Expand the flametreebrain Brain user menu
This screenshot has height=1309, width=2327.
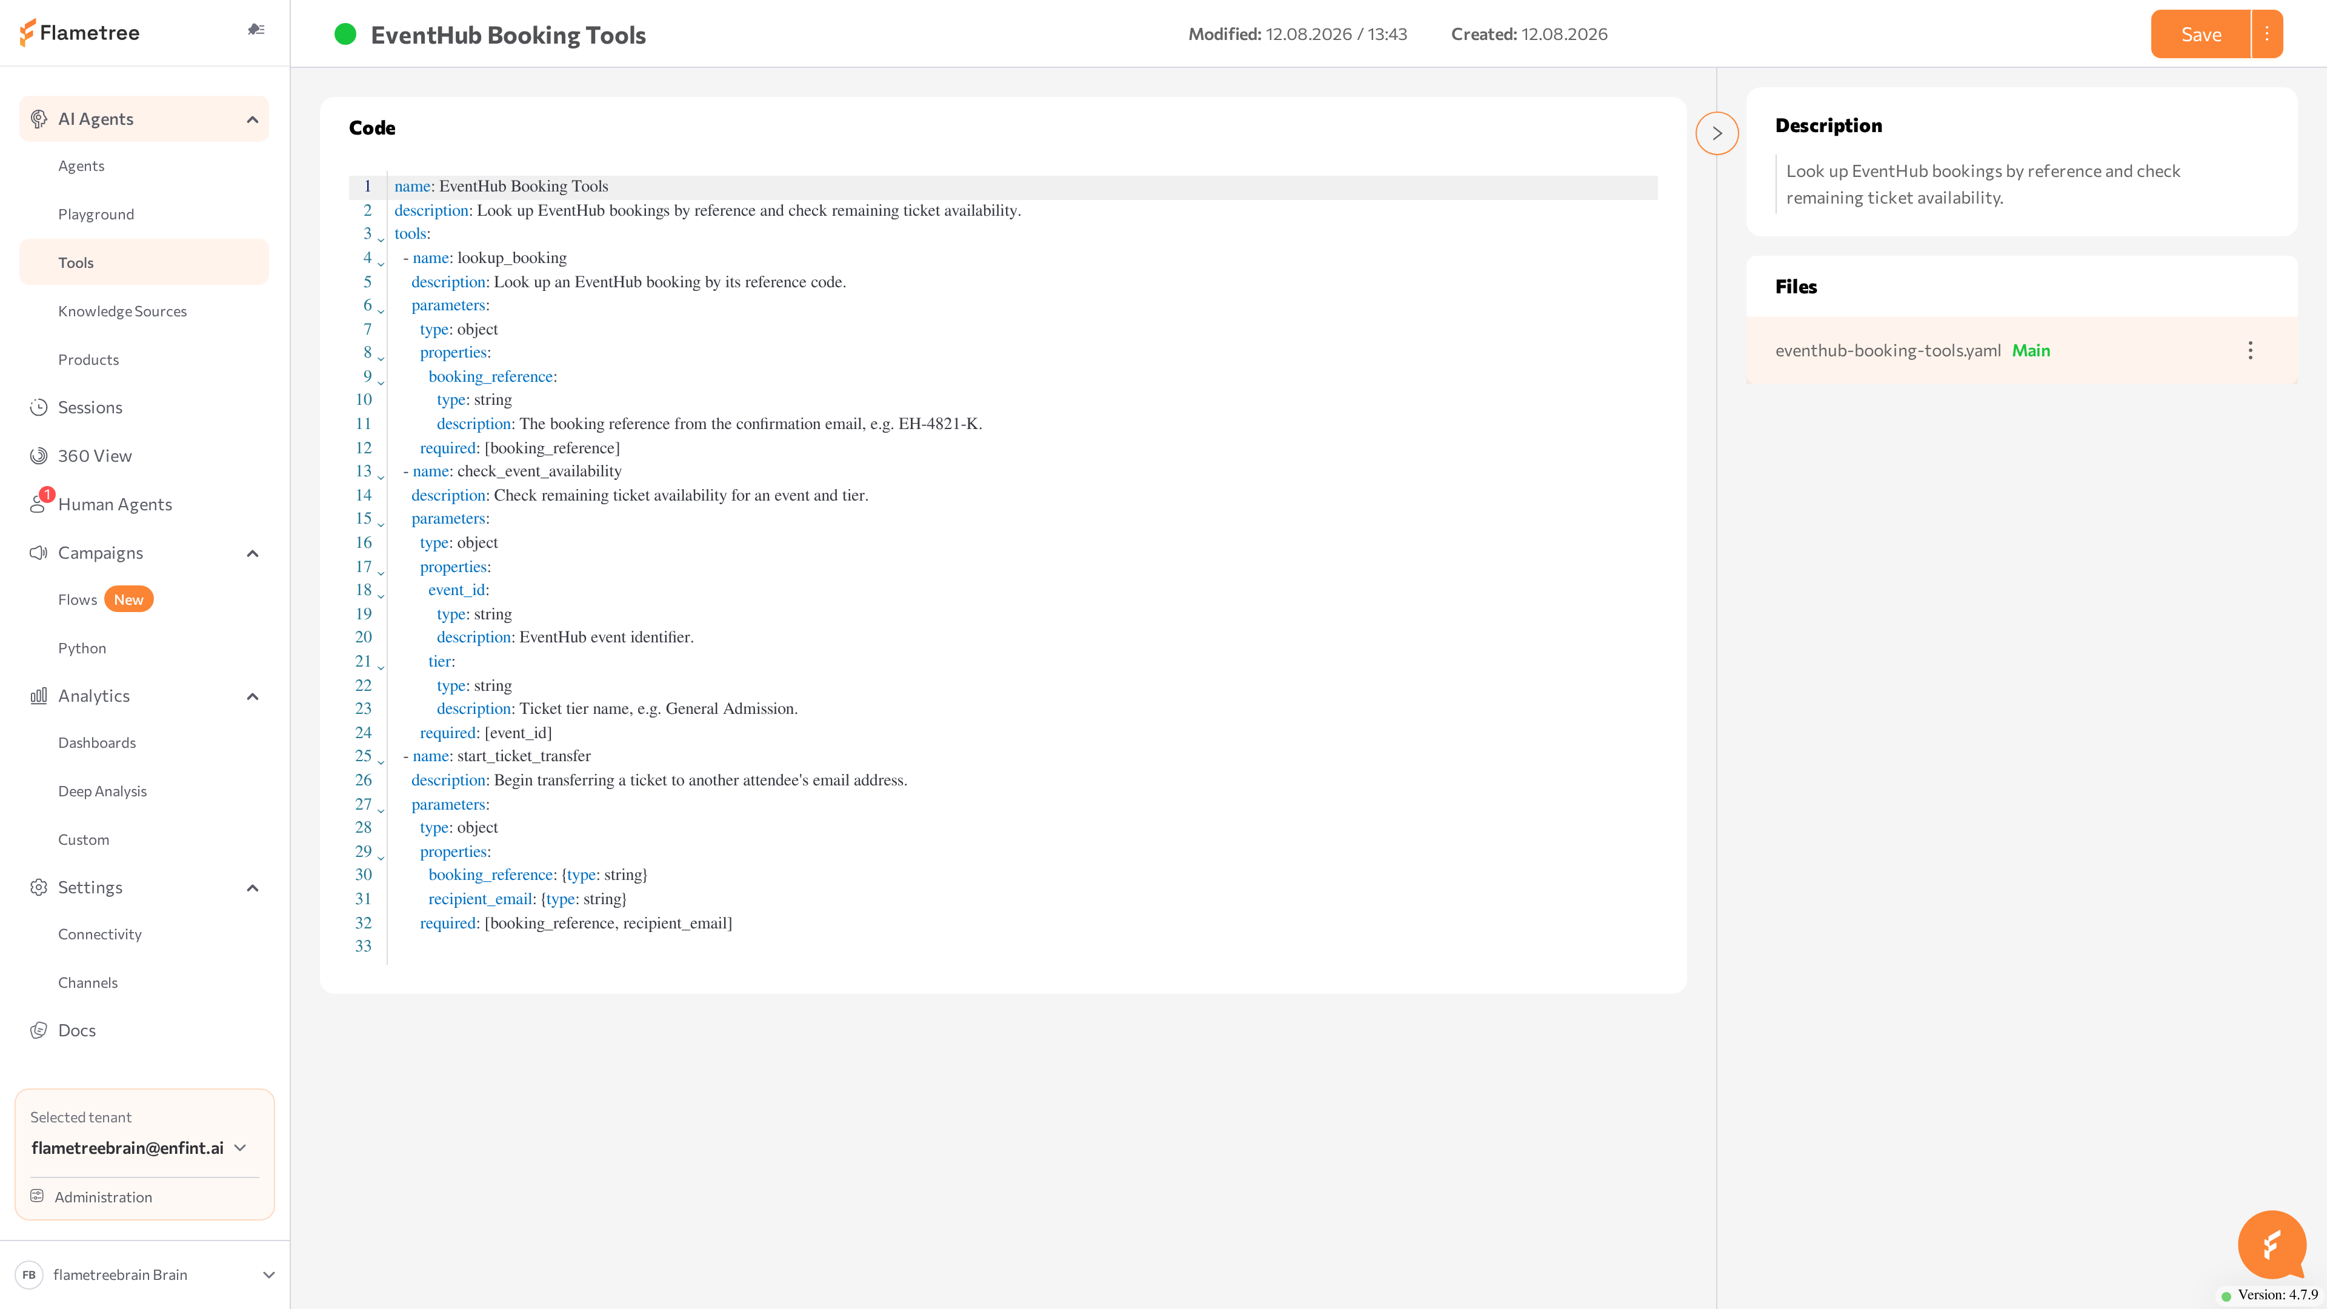point(268,1274)
